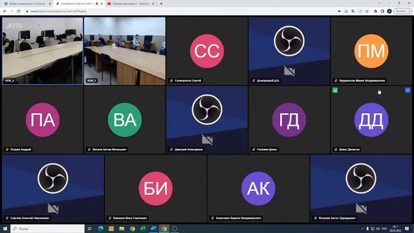The image size is (414, 233).
Task: Select the НОК_2 camera video tile
Action: [x=43, y=51]
